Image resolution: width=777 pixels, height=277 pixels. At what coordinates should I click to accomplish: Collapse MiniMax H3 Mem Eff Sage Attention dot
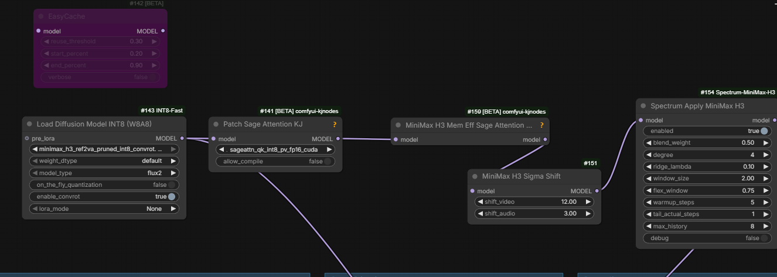tap(398, 125)
